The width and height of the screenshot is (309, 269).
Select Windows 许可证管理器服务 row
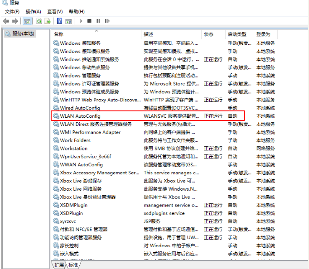click(164, 83)
